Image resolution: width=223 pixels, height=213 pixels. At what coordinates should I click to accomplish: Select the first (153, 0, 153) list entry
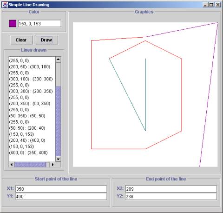21,134
